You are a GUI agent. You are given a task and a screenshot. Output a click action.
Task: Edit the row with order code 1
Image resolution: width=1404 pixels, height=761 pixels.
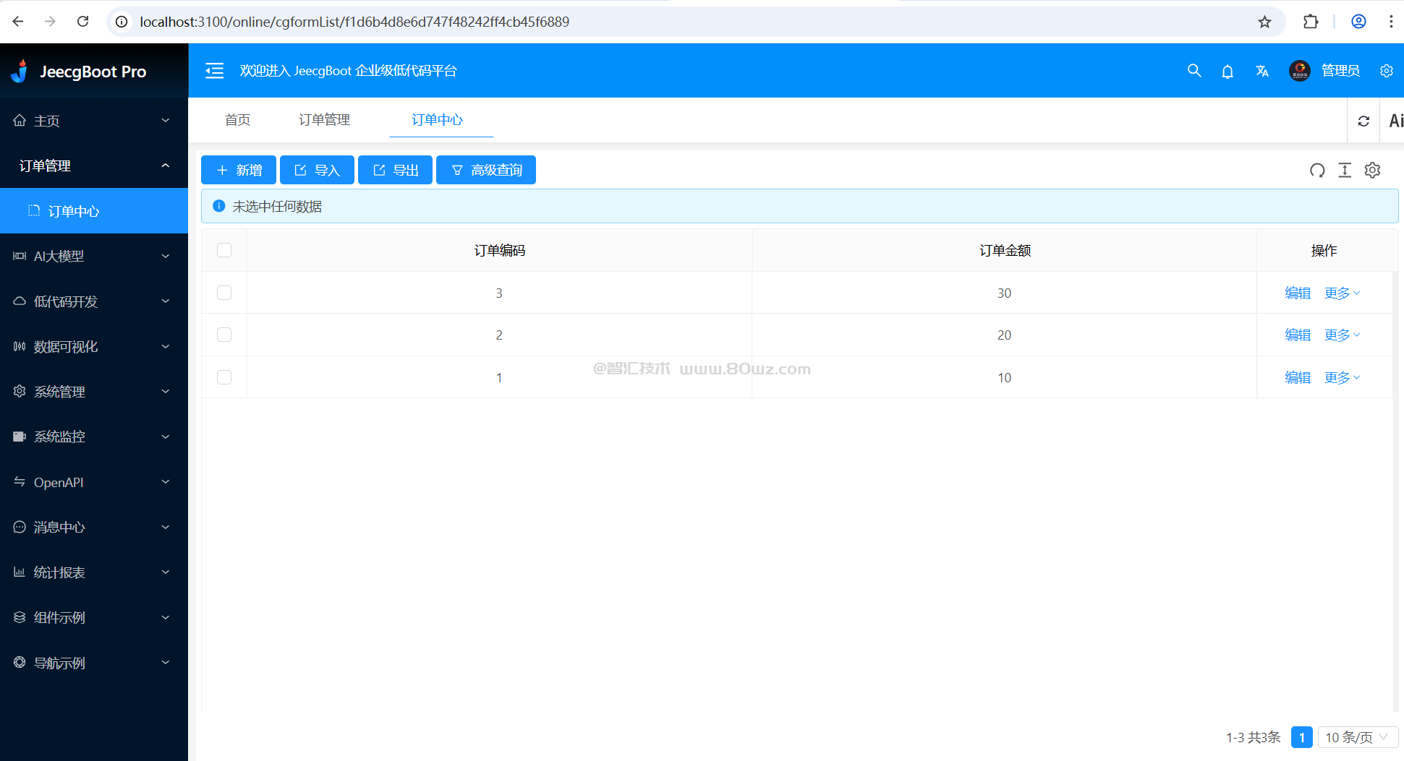coord(1298,377)
